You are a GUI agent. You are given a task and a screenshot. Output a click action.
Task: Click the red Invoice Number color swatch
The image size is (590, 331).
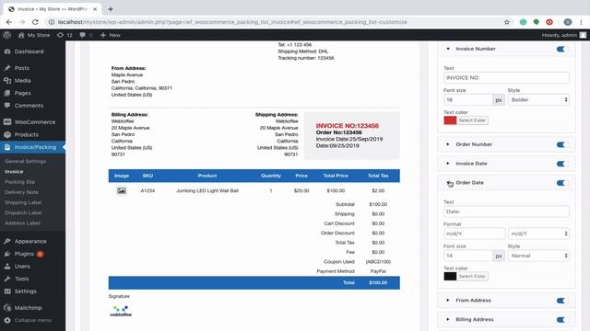450,120
